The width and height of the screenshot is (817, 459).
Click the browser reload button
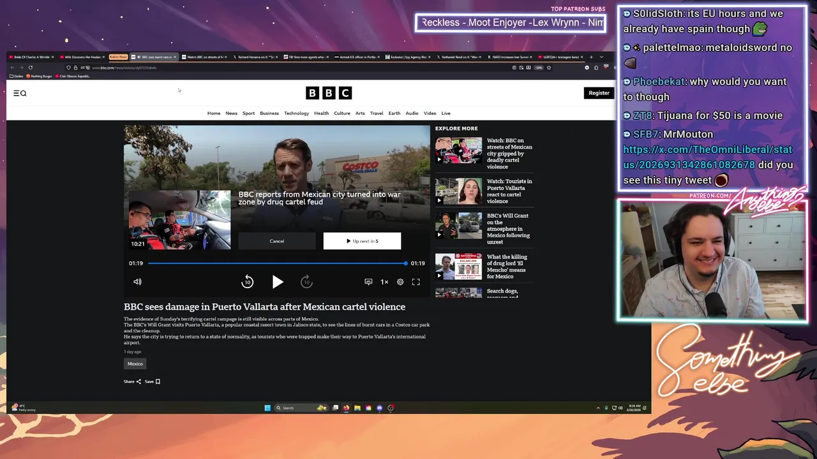[x=30, y=68]
